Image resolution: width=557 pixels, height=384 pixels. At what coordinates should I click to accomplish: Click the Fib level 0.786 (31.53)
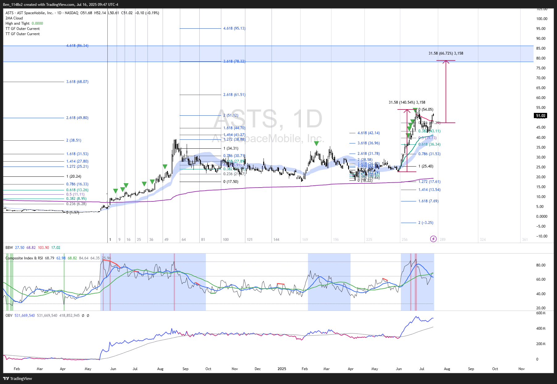(x=429, y=154)
